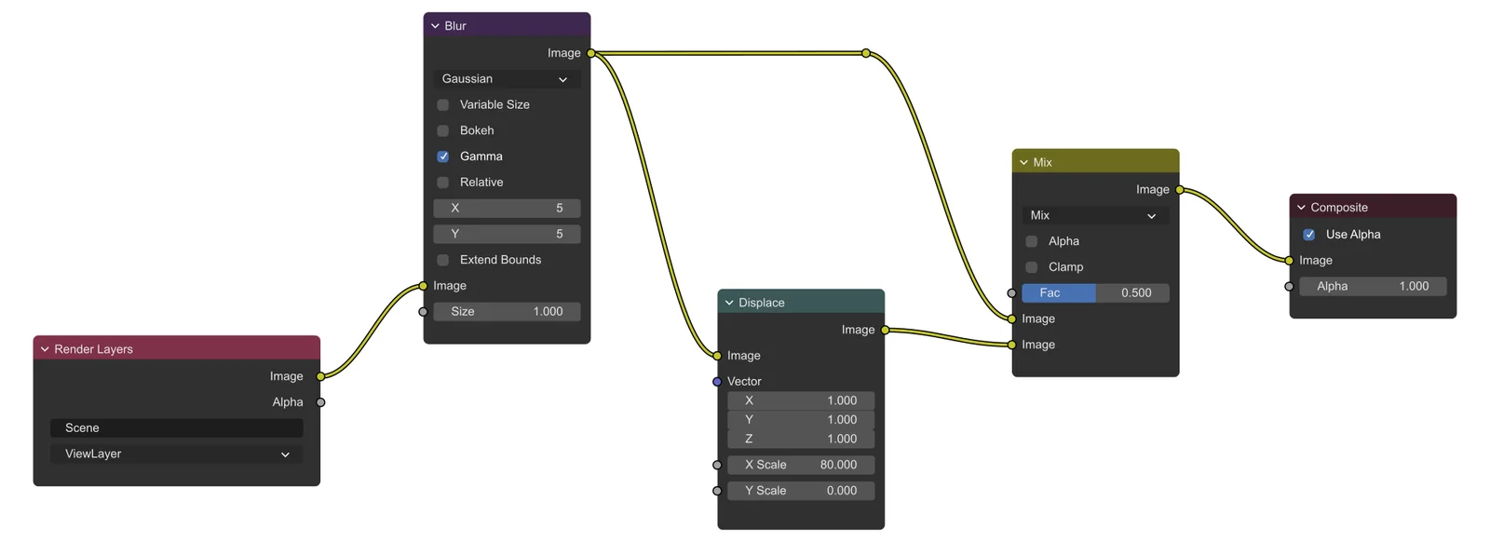1490x542 pixels.
Task: Click the Displace Image output socket
Action: coord(885,330)
